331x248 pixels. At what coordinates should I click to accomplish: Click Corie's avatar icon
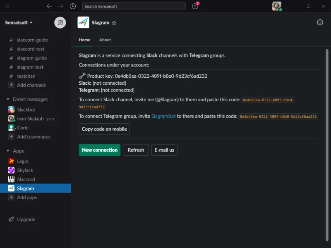click(x=11, y=128)
